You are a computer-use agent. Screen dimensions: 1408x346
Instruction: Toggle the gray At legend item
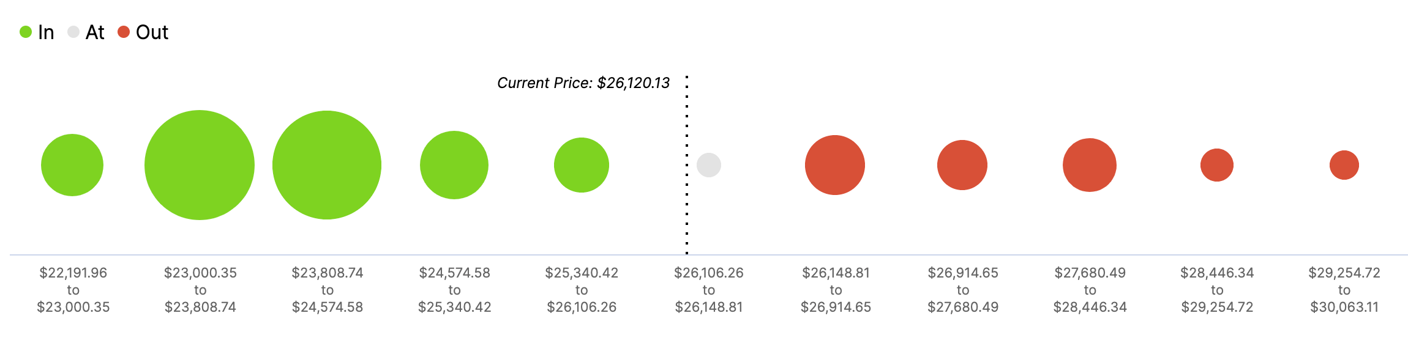coord(86,32)
